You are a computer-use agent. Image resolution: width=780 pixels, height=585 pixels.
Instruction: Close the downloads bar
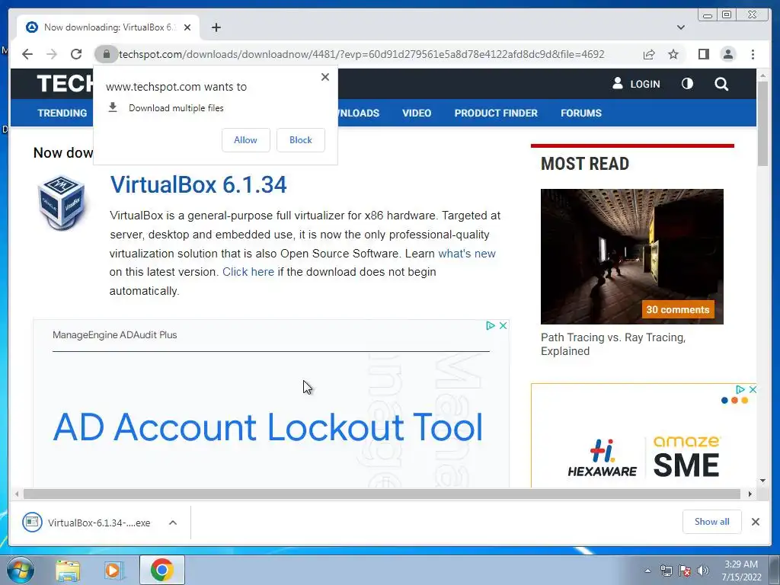[x=755, y=522]
